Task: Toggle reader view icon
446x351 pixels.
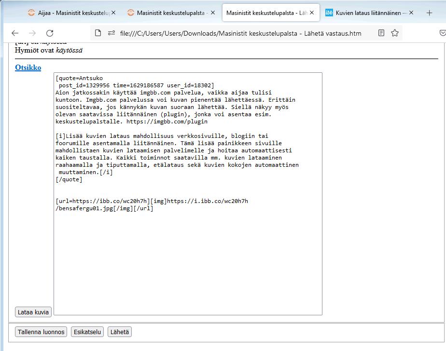Action: 381,33
